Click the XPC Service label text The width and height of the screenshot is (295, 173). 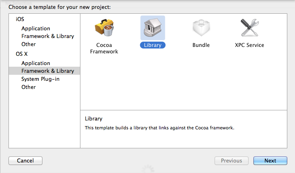point(249,45)
